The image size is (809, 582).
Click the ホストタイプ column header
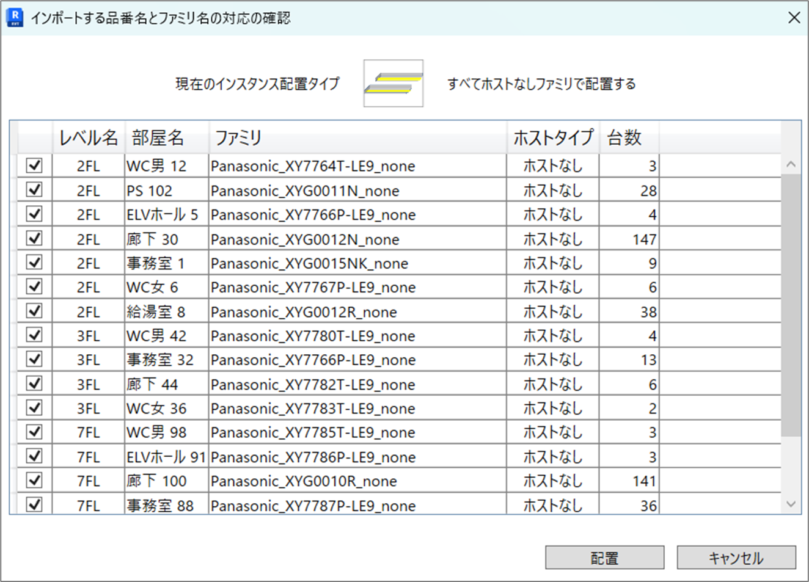(x=552, y=138)
